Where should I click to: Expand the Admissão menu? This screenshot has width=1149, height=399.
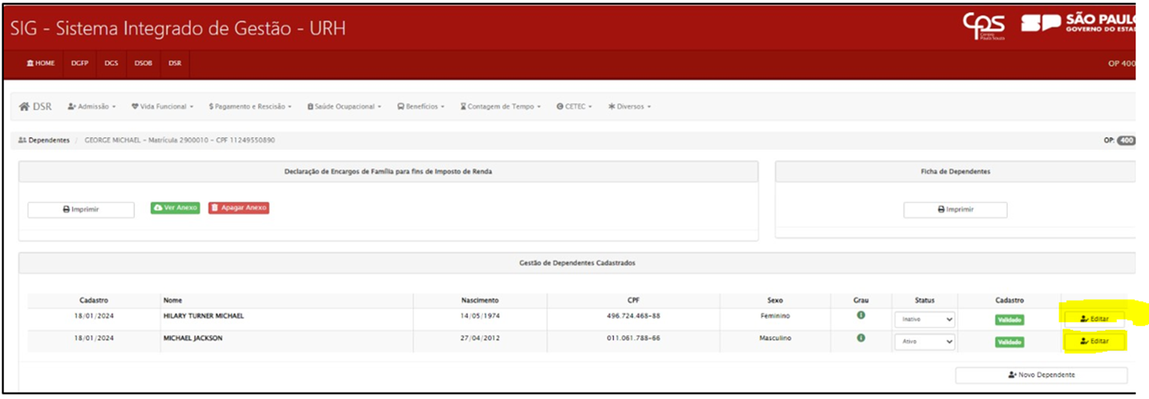click(x=92, y=107)
